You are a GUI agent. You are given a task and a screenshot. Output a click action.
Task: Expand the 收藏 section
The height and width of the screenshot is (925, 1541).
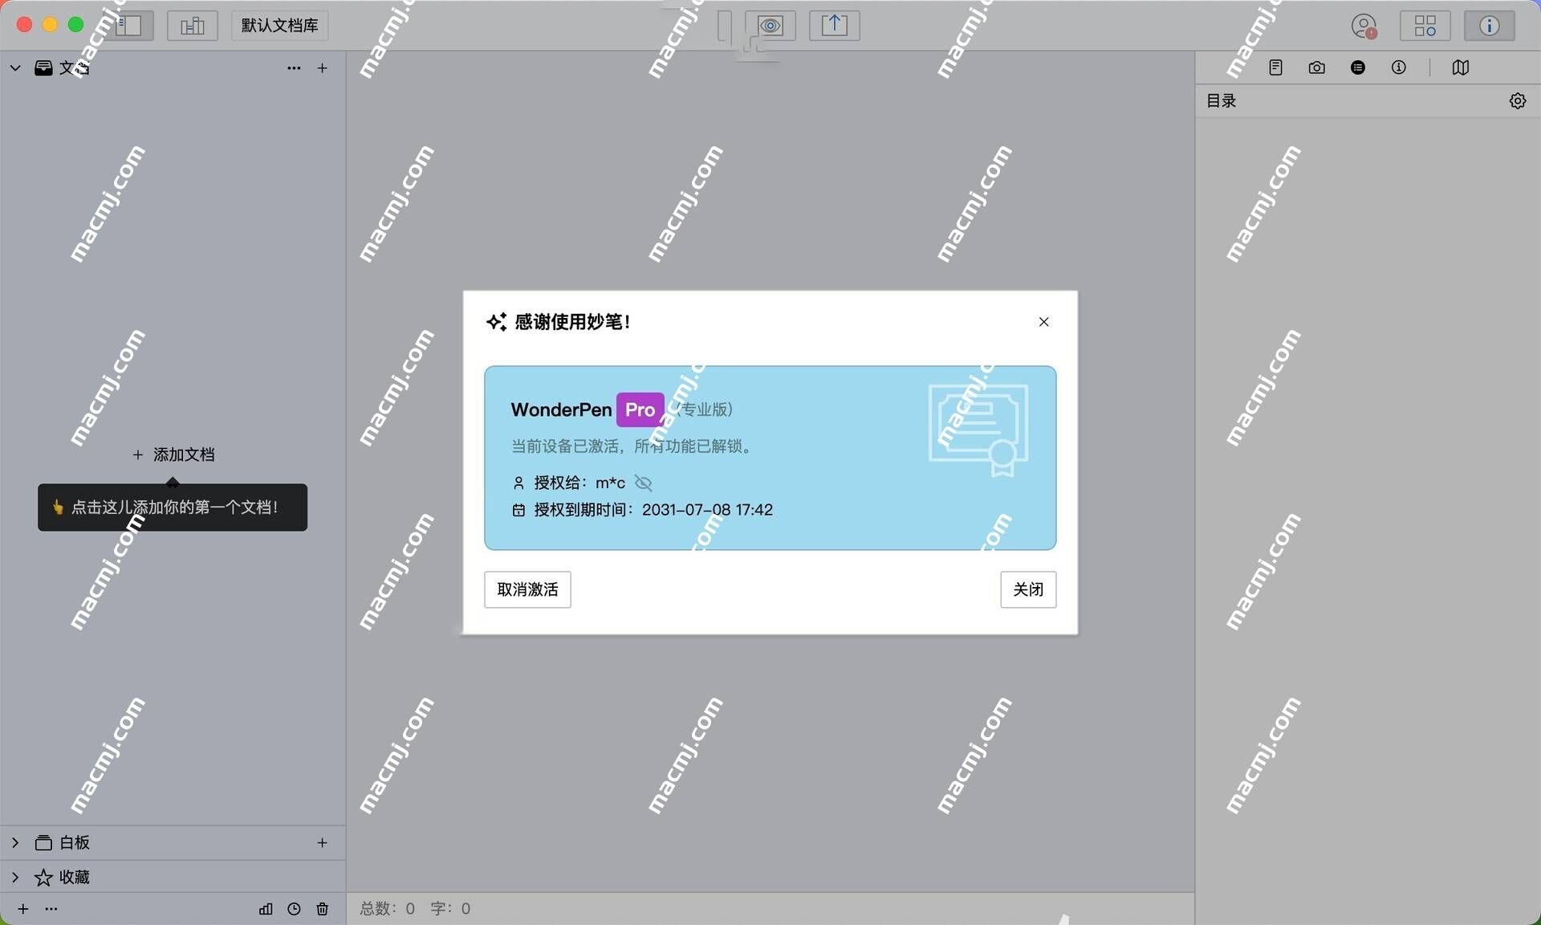click(x=15, y=877)
